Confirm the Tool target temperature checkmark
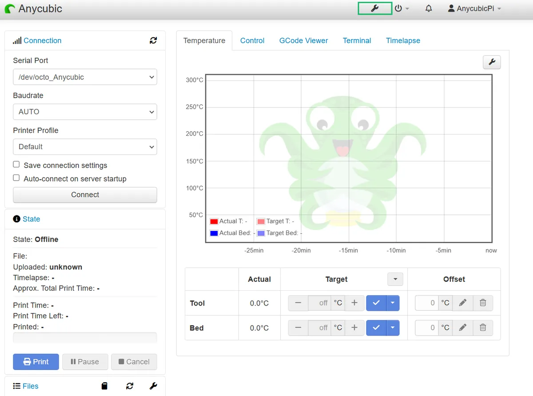Screen dimensions: 533x396 coord(376,303)
